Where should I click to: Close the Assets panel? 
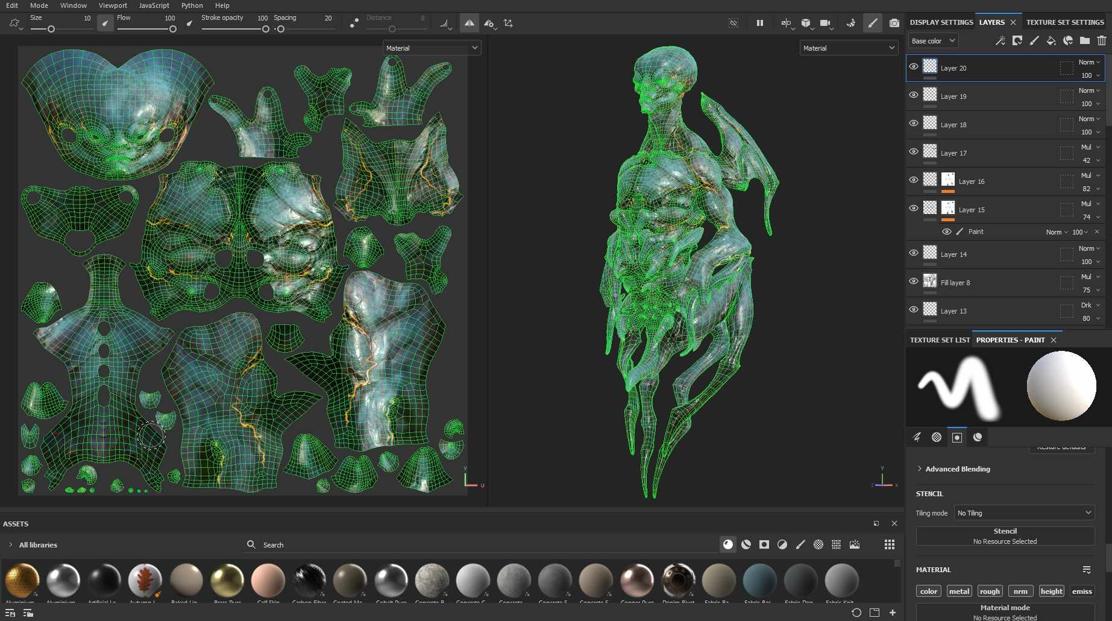(x=894, y=523)
